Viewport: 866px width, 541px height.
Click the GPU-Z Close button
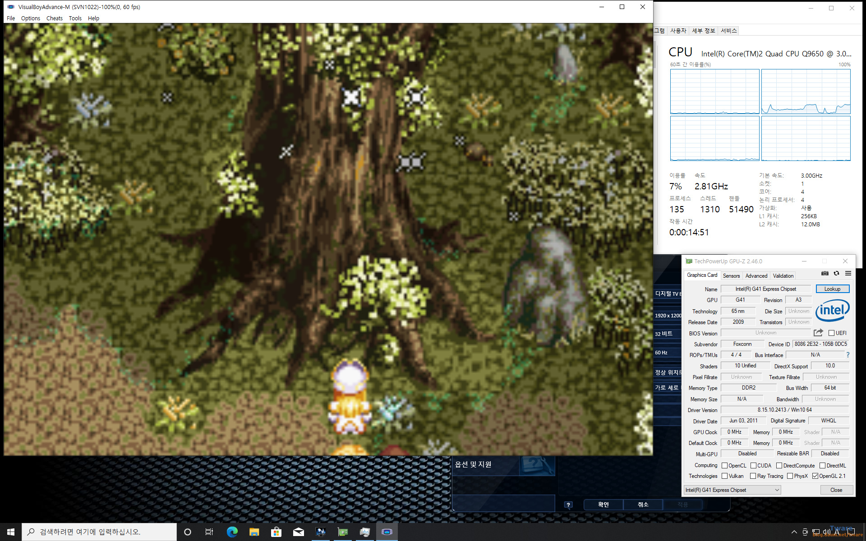pos(836,490)
